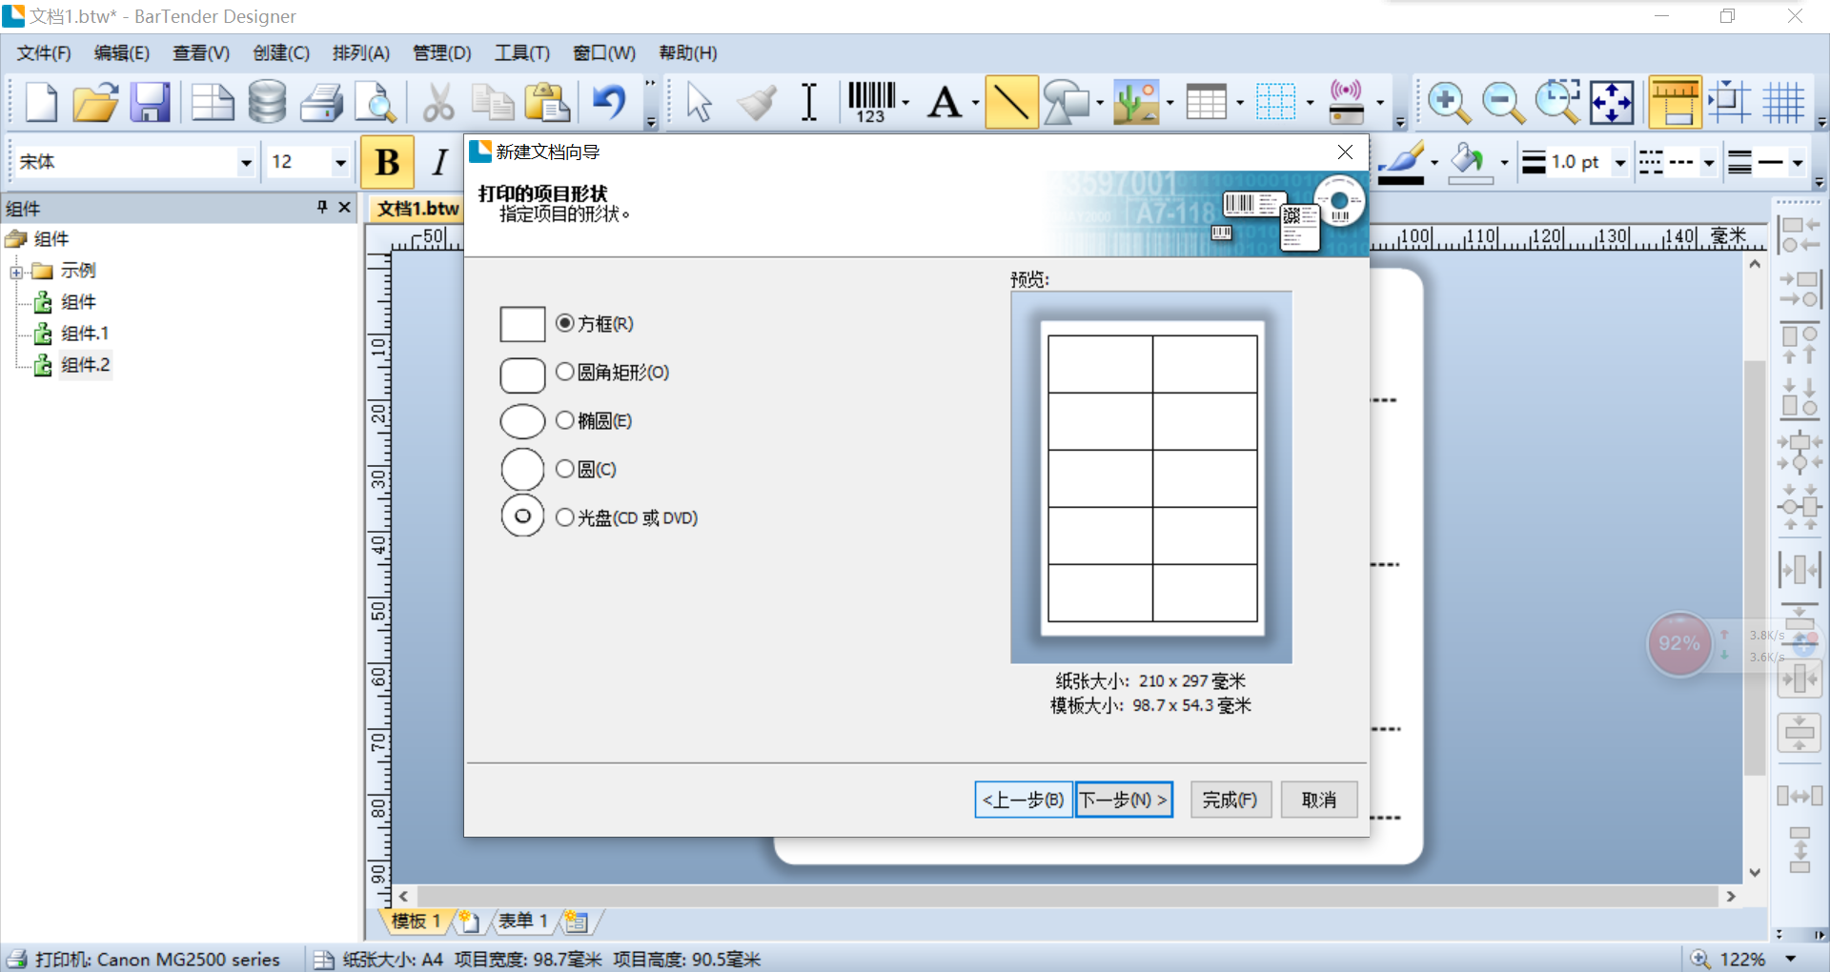Screen dimensions: 1830x972
Task: Open a file using the folder icon
Action: click(95, 102)
